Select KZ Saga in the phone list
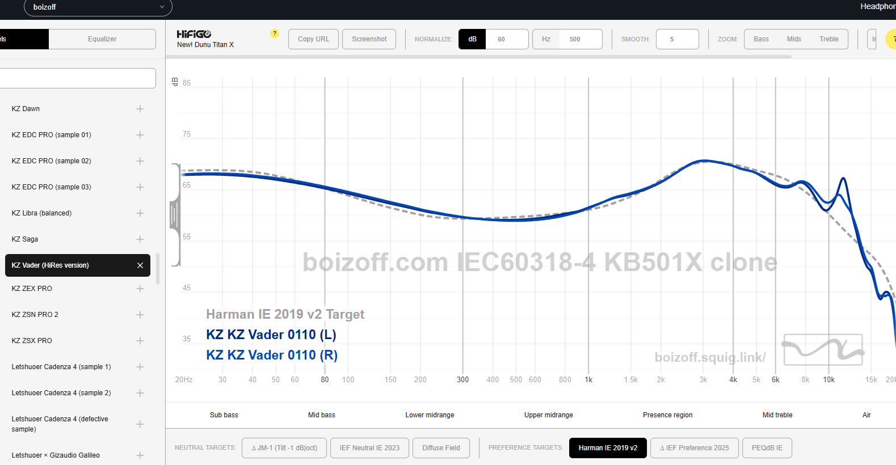This screenshot has height=465, width=896. pyautogui.click(x=25, y=239)
